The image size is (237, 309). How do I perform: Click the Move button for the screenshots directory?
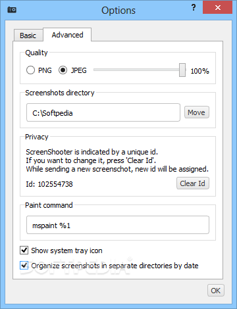pos(197,112)
